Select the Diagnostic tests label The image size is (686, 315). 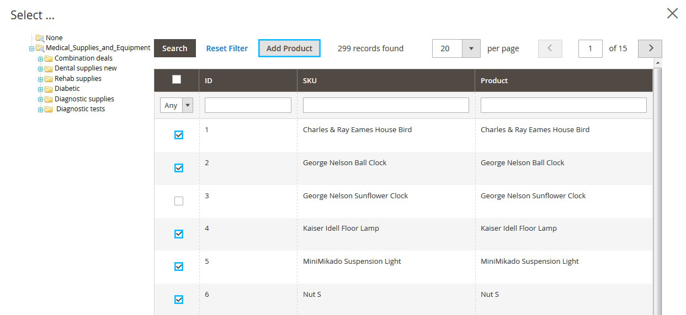[x=81, y=109]
